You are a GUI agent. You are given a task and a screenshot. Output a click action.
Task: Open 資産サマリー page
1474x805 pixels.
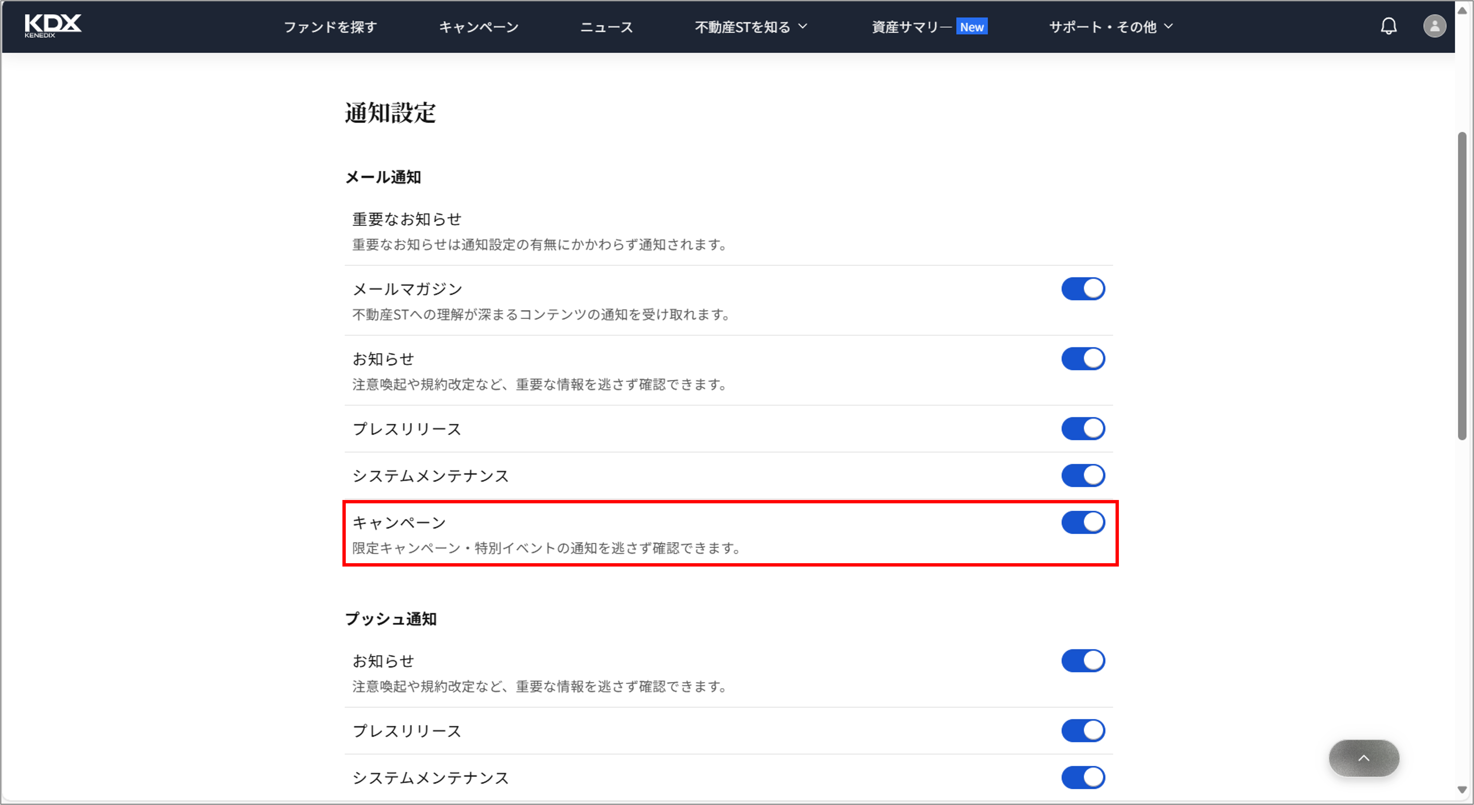point(912,27)
